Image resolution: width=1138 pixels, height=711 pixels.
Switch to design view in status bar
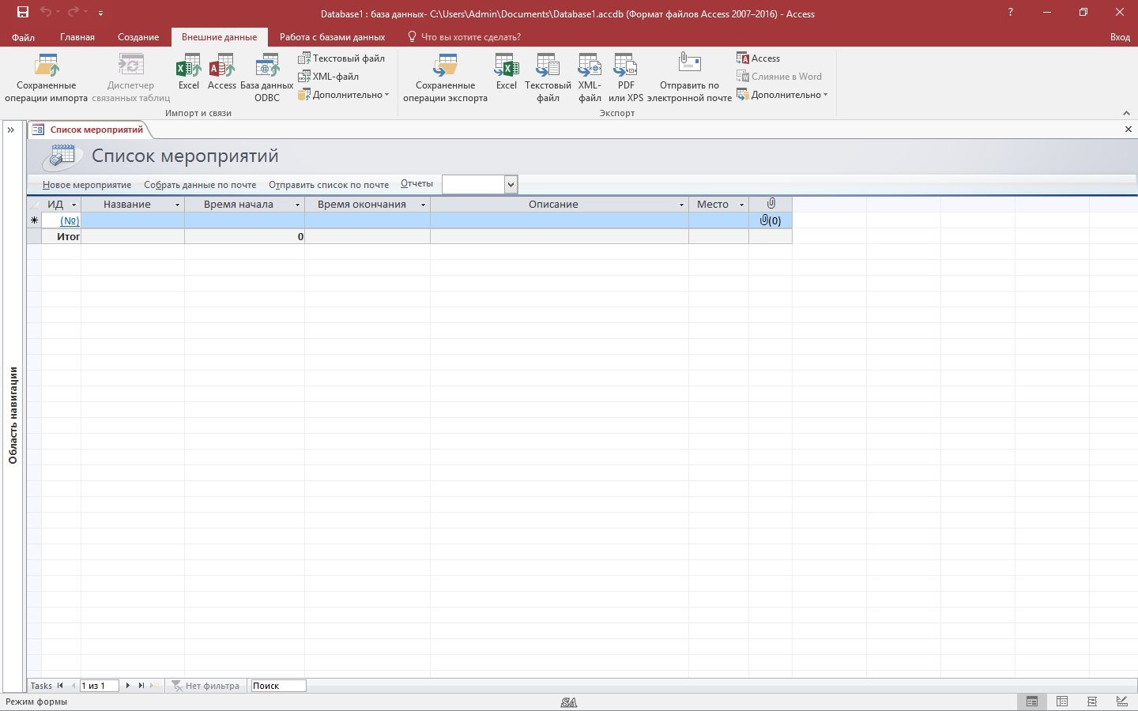click(x=1121, y=702)
